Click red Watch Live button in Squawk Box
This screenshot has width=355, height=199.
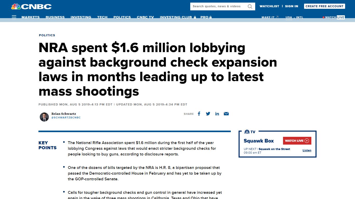coord(297,141)
